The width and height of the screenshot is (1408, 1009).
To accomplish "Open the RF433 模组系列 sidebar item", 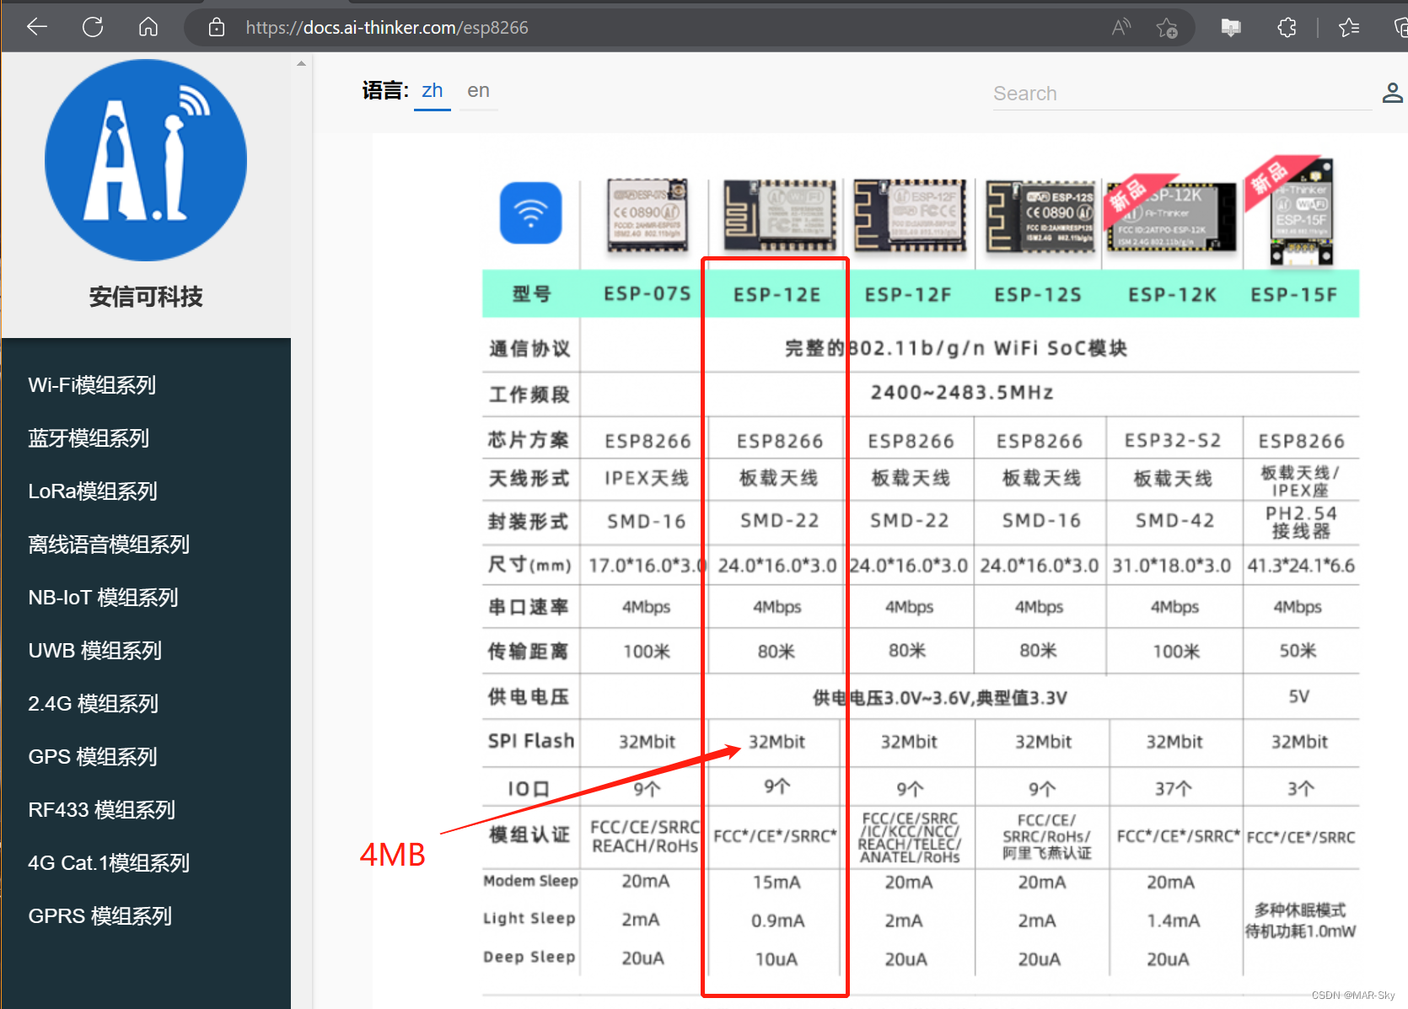I will [x=102, y=810].
